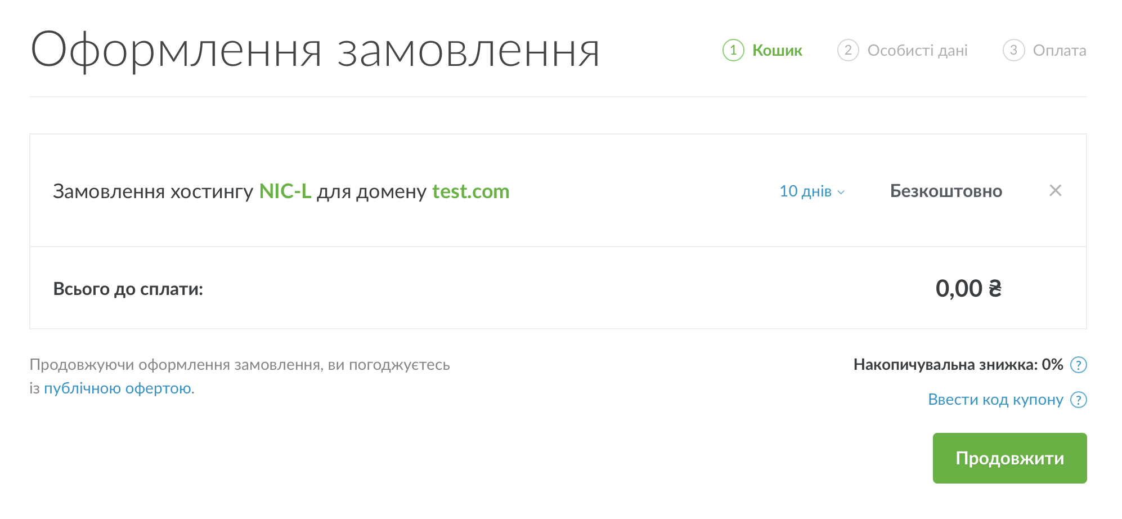Open the публічною офертою link
Image resolution: width=1122 pixels, height=519 pixels.
coord(118,388)
